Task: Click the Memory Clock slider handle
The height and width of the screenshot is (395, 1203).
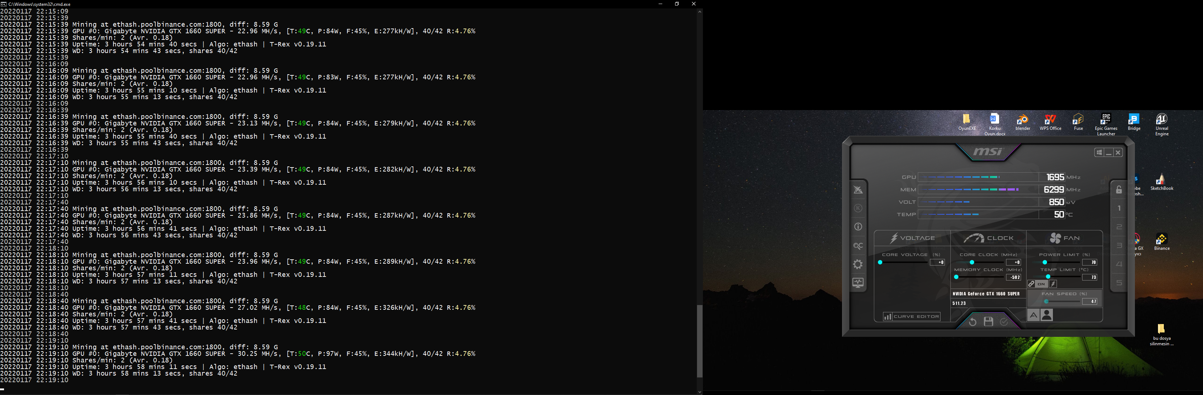Action: click(x=956, y=277)
